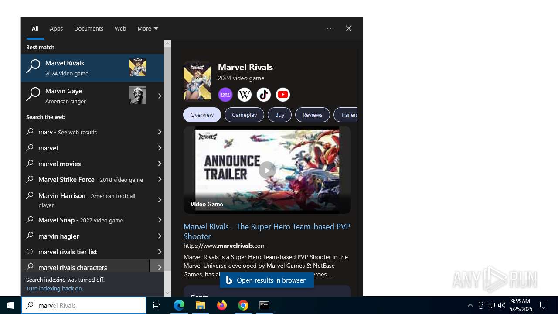Open the notification center icon
This screenshot has height=314, width=558.
tap(544, 305)
